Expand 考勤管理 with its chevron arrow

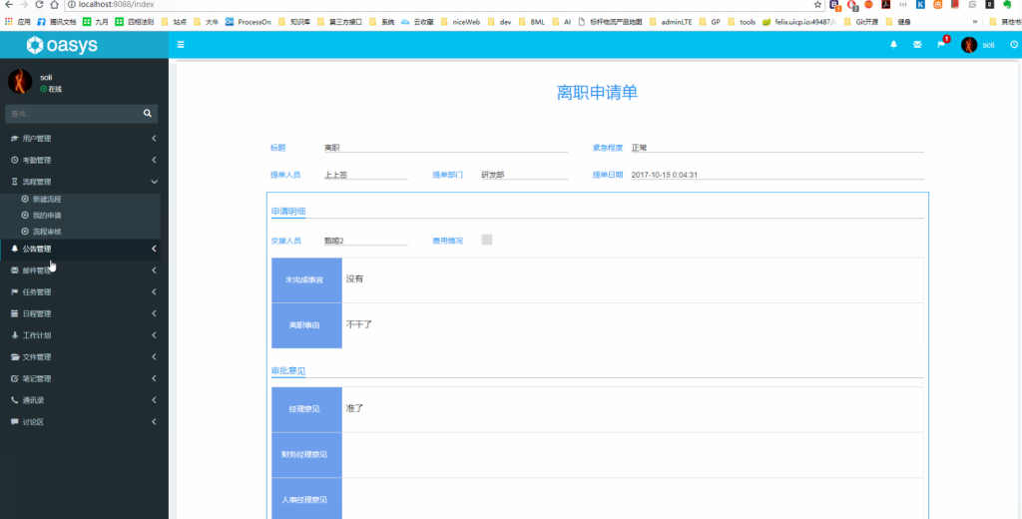point(154,160)
